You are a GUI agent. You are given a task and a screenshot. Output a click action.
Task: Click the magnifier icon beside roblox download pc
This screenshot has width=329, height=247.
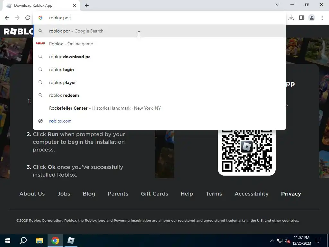click(40, 57)
